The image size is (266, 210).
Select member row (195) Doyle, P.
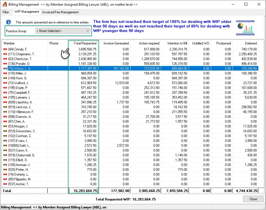130,88
